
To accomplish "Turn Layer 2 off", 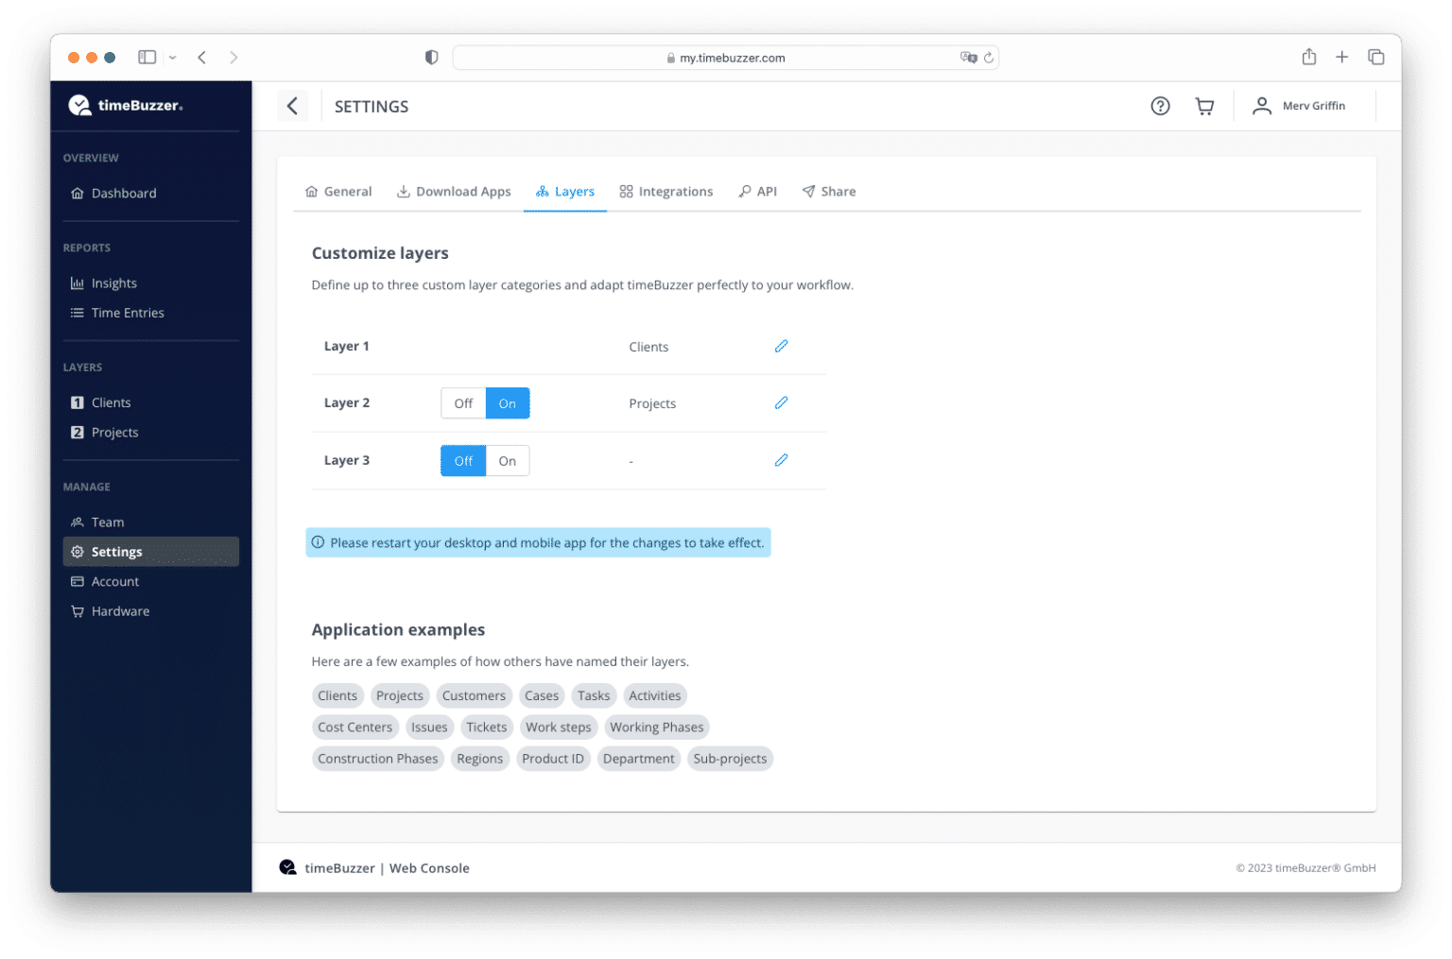I will click(463, 403).
